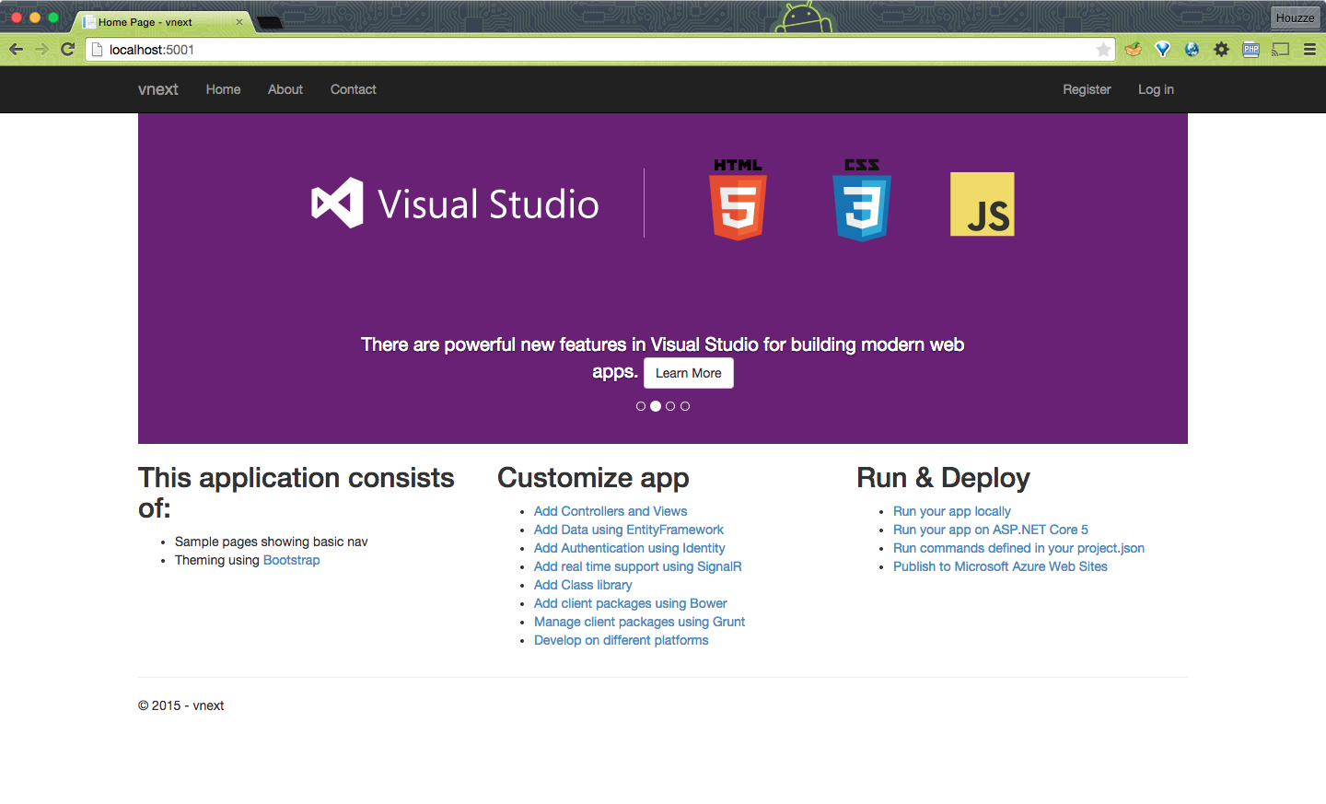Open Run your app locally link
Viewport: 1326px width, 804px height.
952,511
